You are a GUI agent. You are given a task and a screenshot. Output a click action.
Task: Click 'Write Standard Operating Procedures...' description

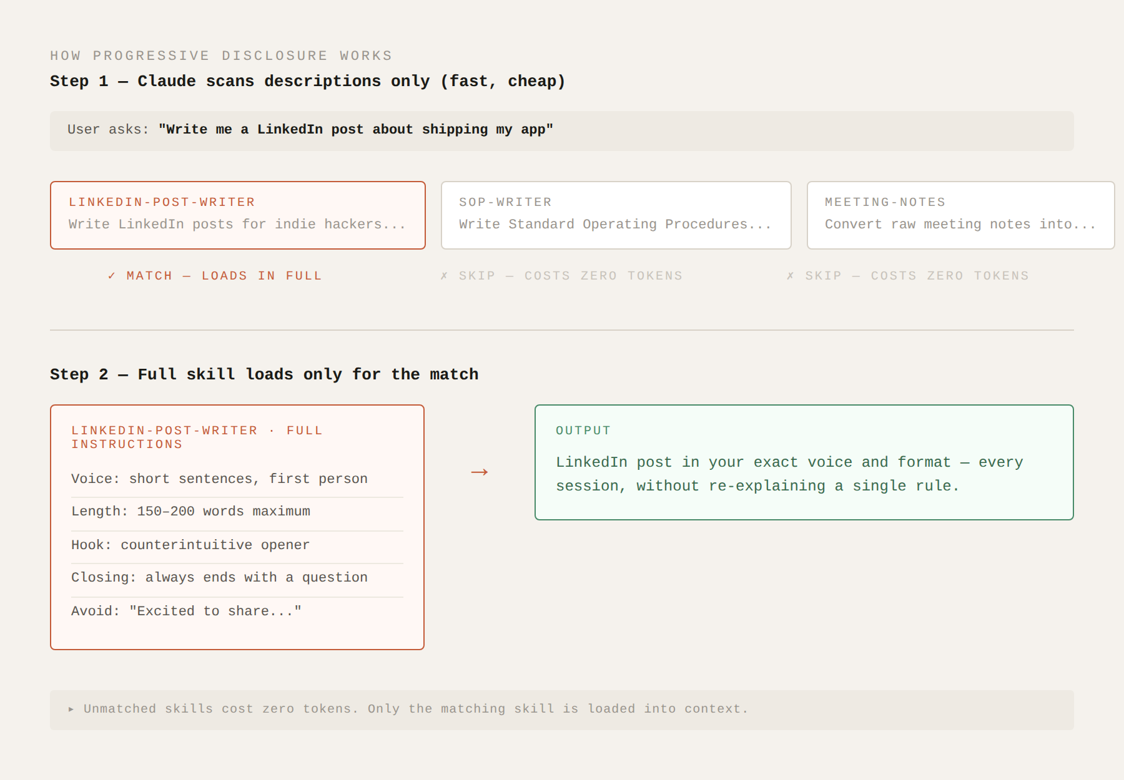click(x=615, y=224)
